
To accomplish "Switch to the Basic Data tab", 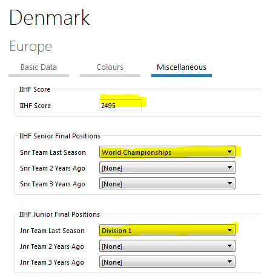I will coord(39,67).
